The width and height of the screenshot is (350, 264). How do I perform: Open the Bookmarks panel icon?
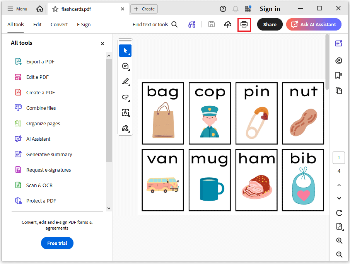339,75
